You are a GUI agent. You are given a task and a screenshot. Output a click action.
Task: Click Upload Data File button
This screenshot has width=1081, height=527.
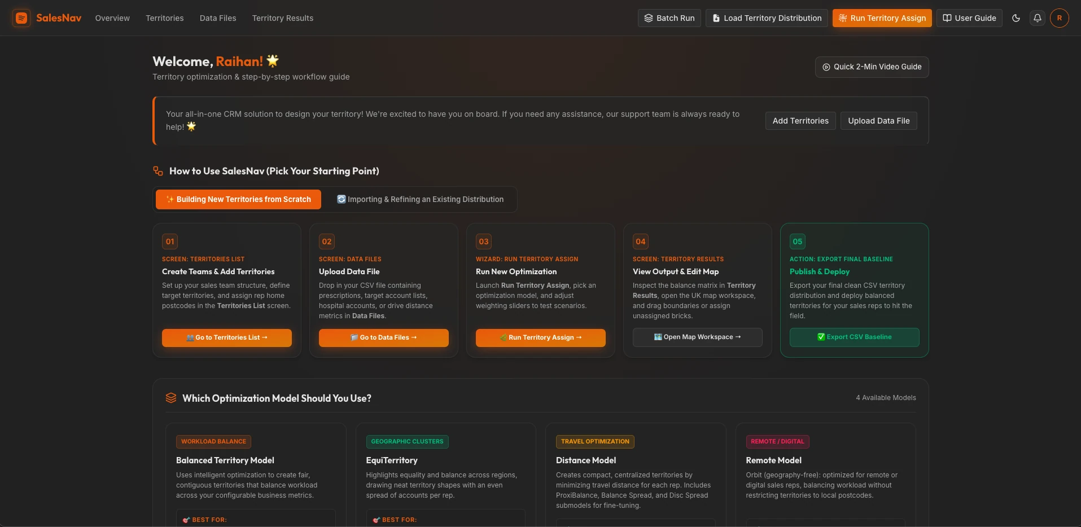(x=879, y=121)
